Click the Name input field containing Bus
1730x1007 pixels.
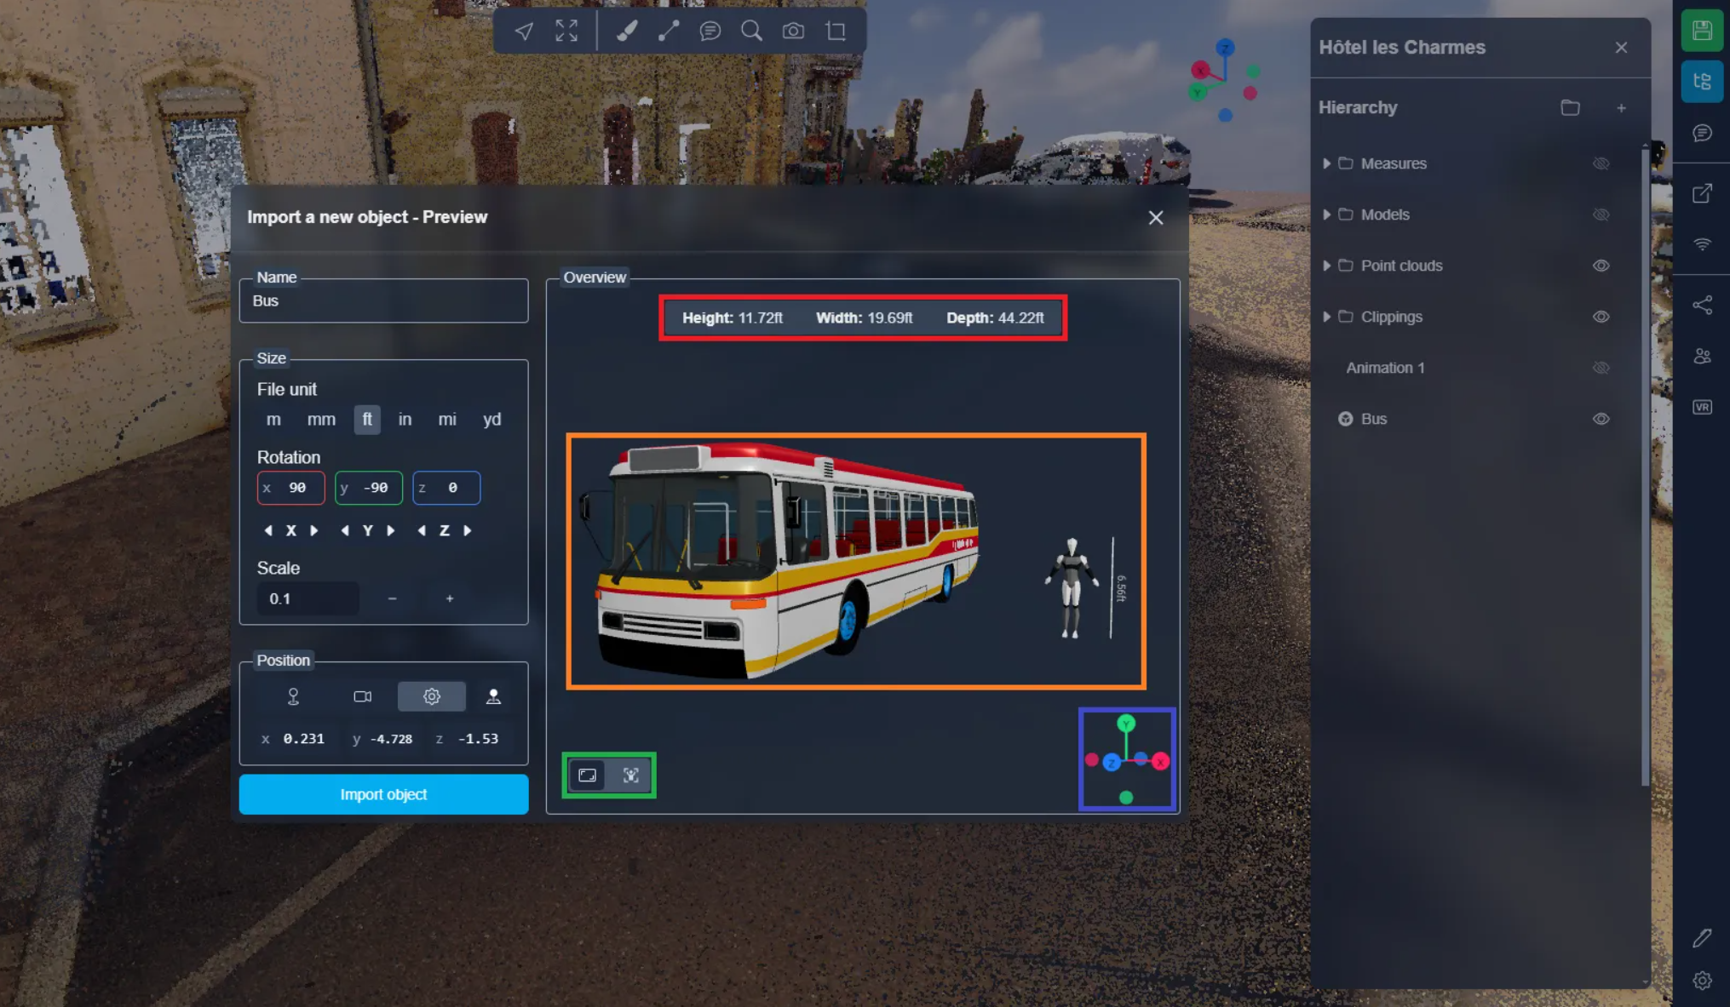[x=383, y=300]
